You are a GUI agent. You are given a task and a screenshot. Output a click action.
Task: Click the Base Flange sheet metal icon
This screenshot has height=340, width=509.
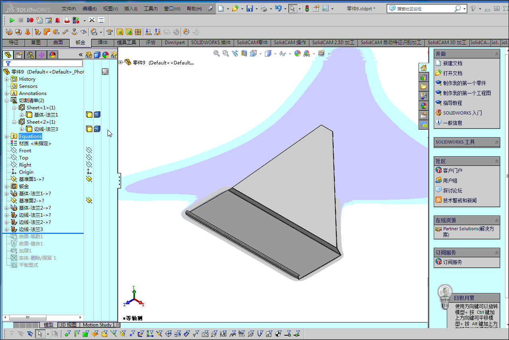pos(10,32)
